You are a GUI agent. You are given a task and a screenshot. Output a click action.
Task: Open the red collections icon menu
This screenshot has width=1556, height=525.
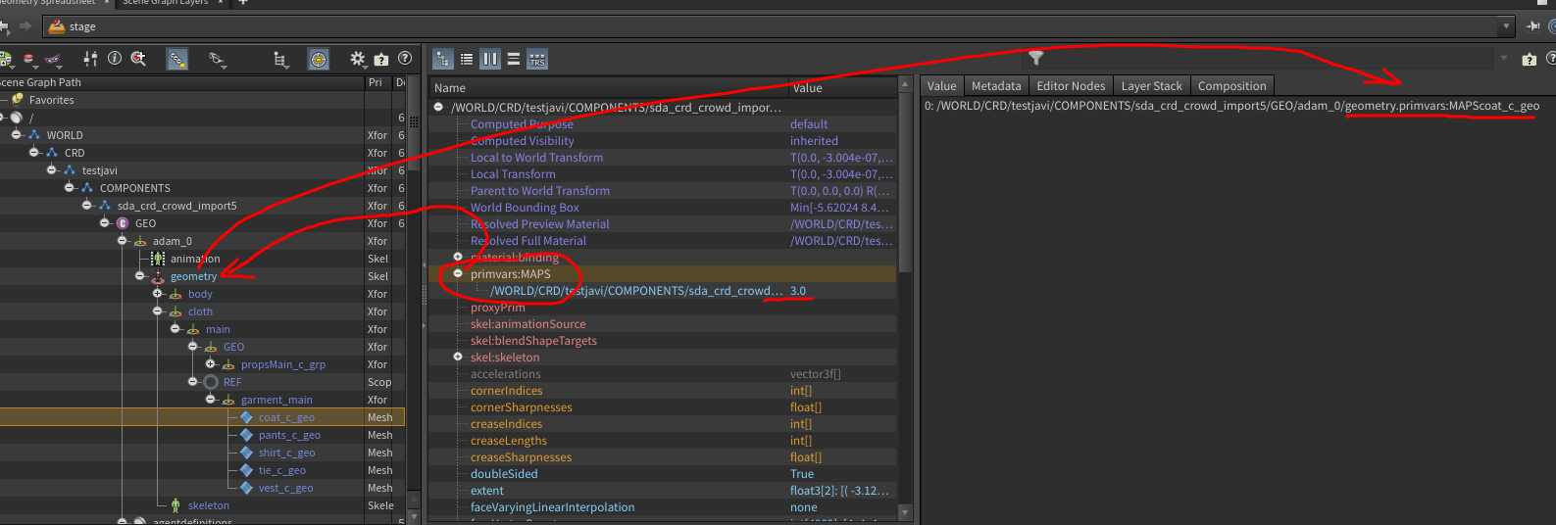[29, 60]
